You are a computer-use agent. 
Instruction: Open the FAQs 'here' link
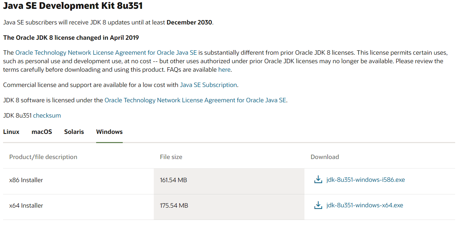(x=224, y=70)
